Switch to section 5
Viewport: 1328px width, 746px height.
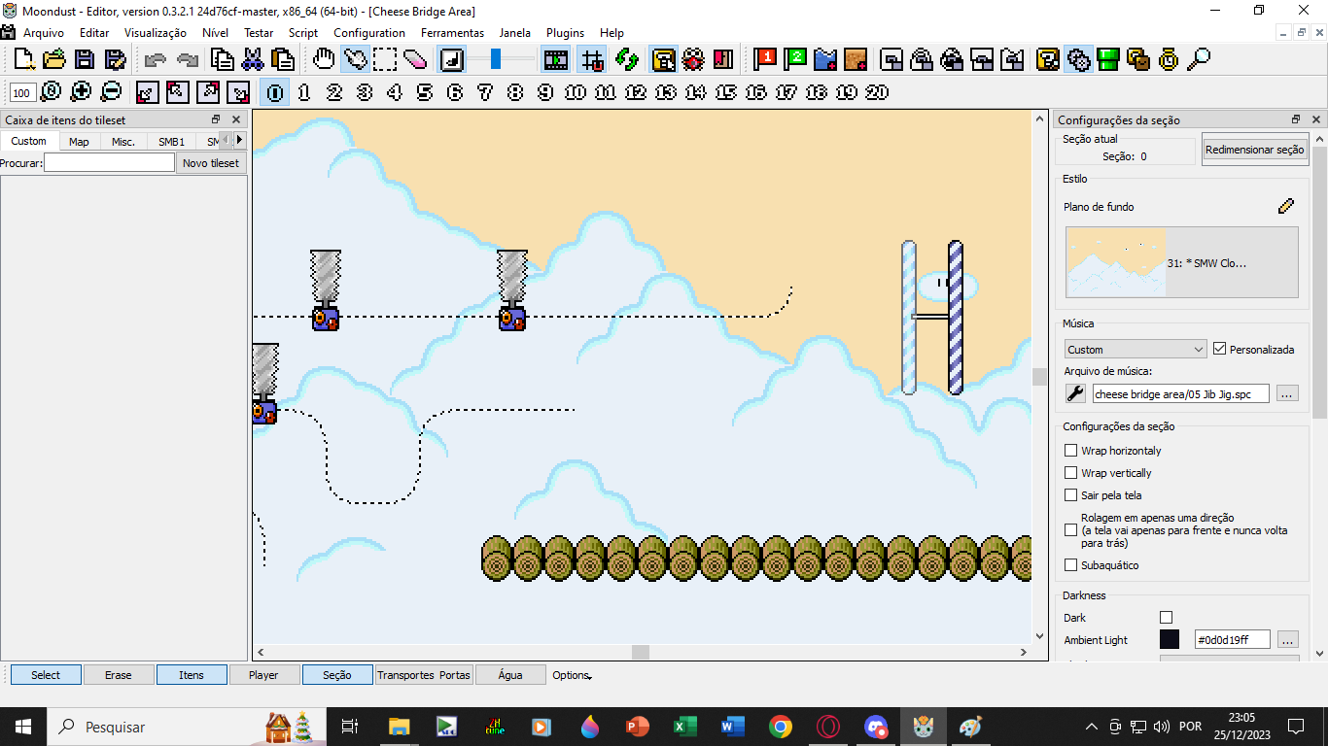425,92
